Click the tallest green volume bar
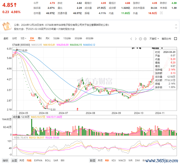180x165 pixels. [x=32, y=127]
